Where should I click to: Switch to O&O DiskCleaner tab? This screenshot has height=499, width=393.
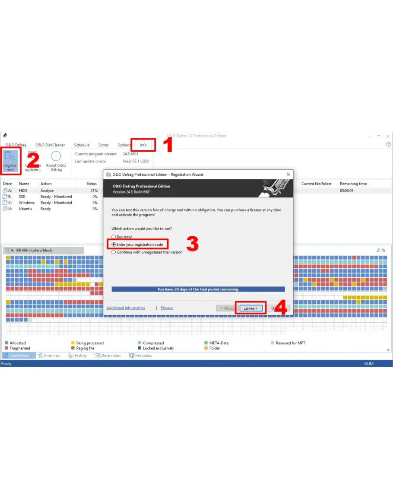coord(50,145)
